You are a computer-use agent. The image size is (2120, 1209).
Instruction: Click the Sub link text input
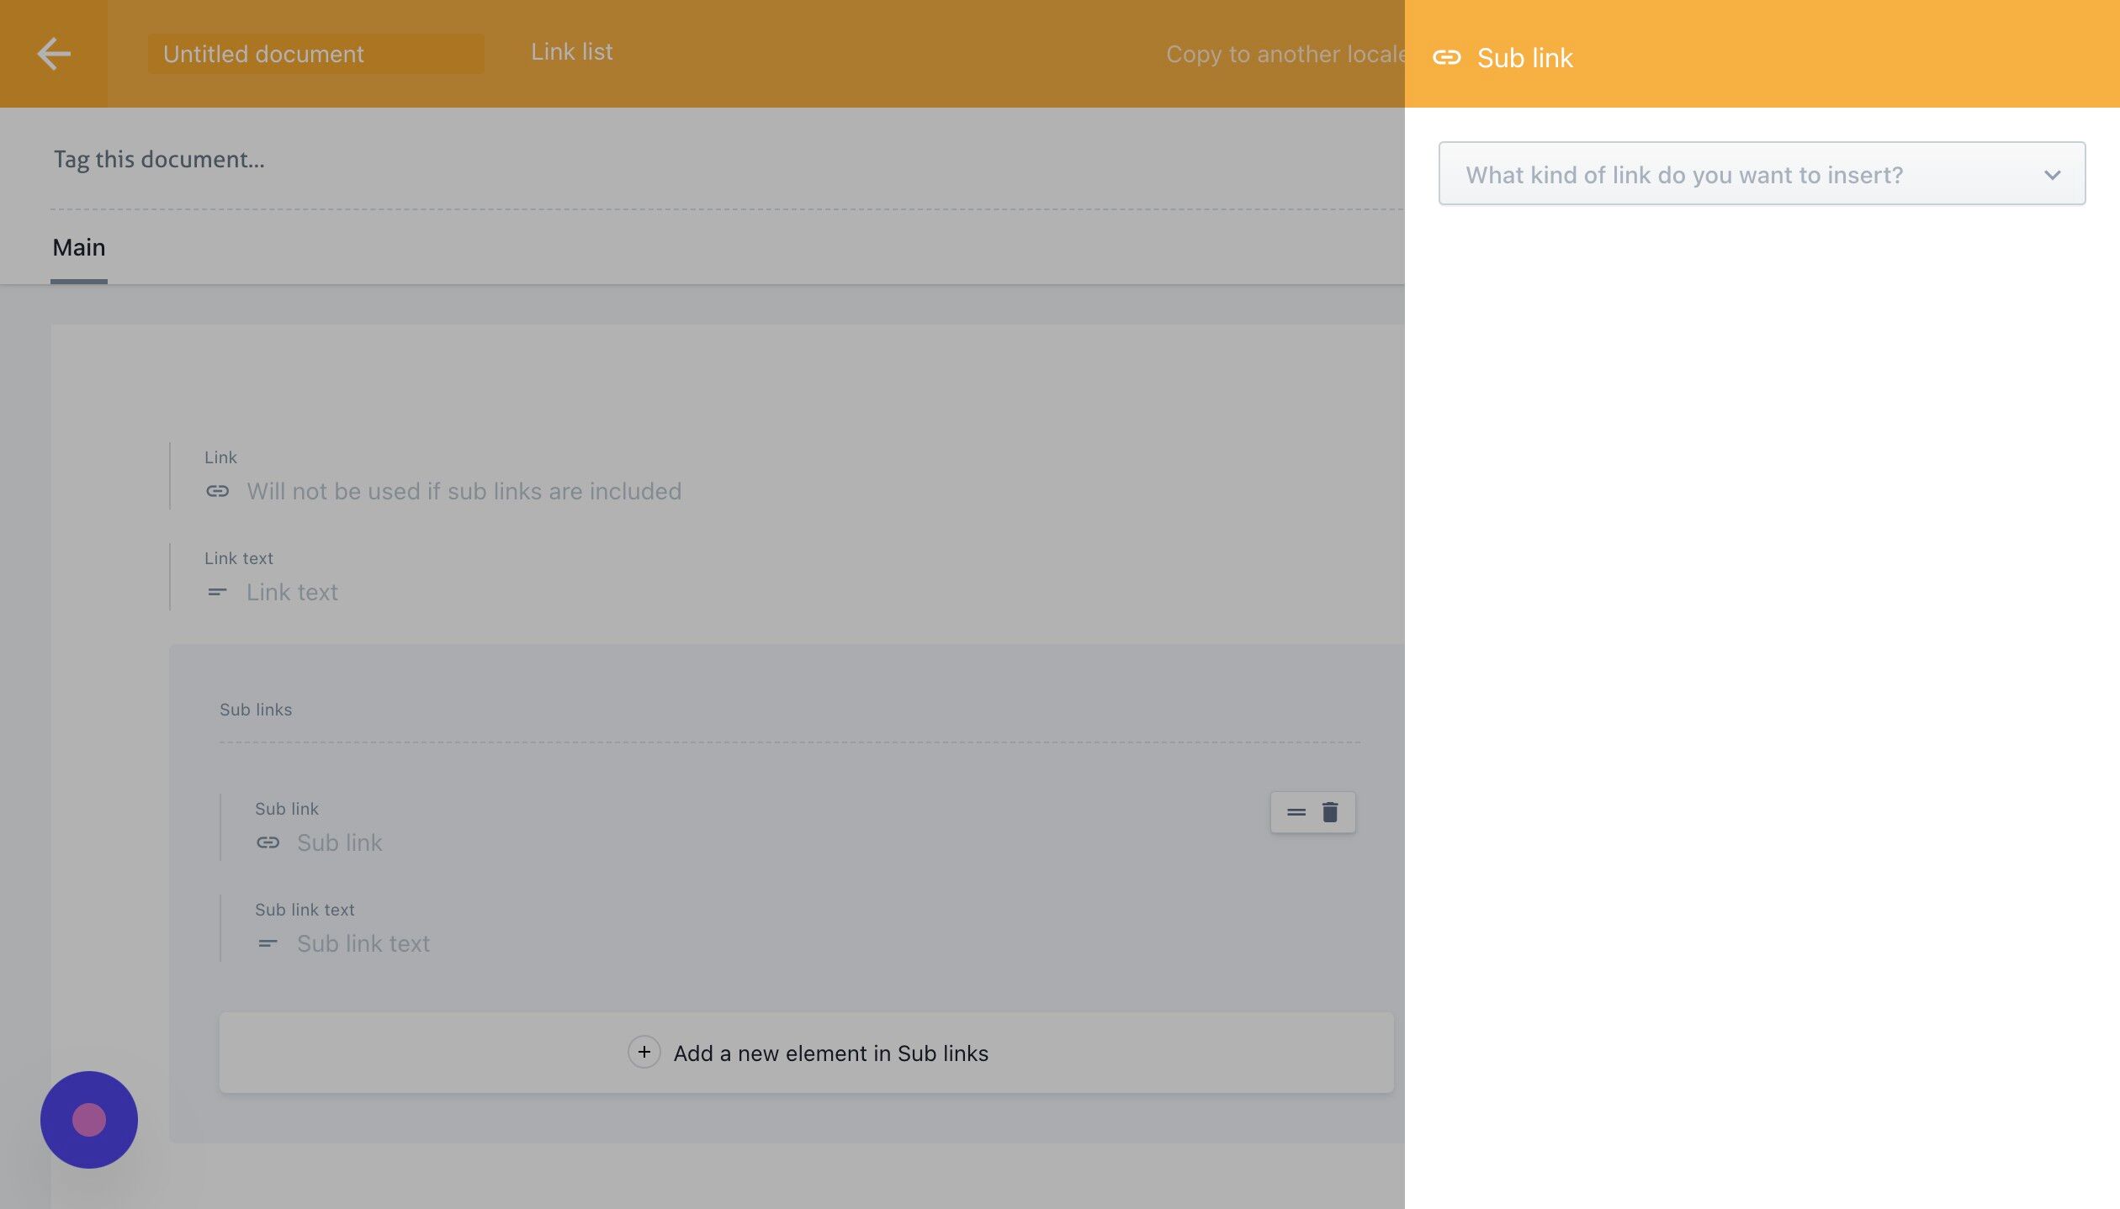pos(363,943)
